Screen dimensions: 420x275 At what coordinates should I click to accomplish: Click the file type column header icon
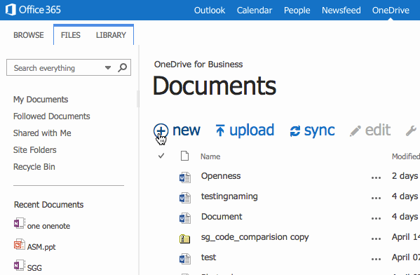pos(184,156)
